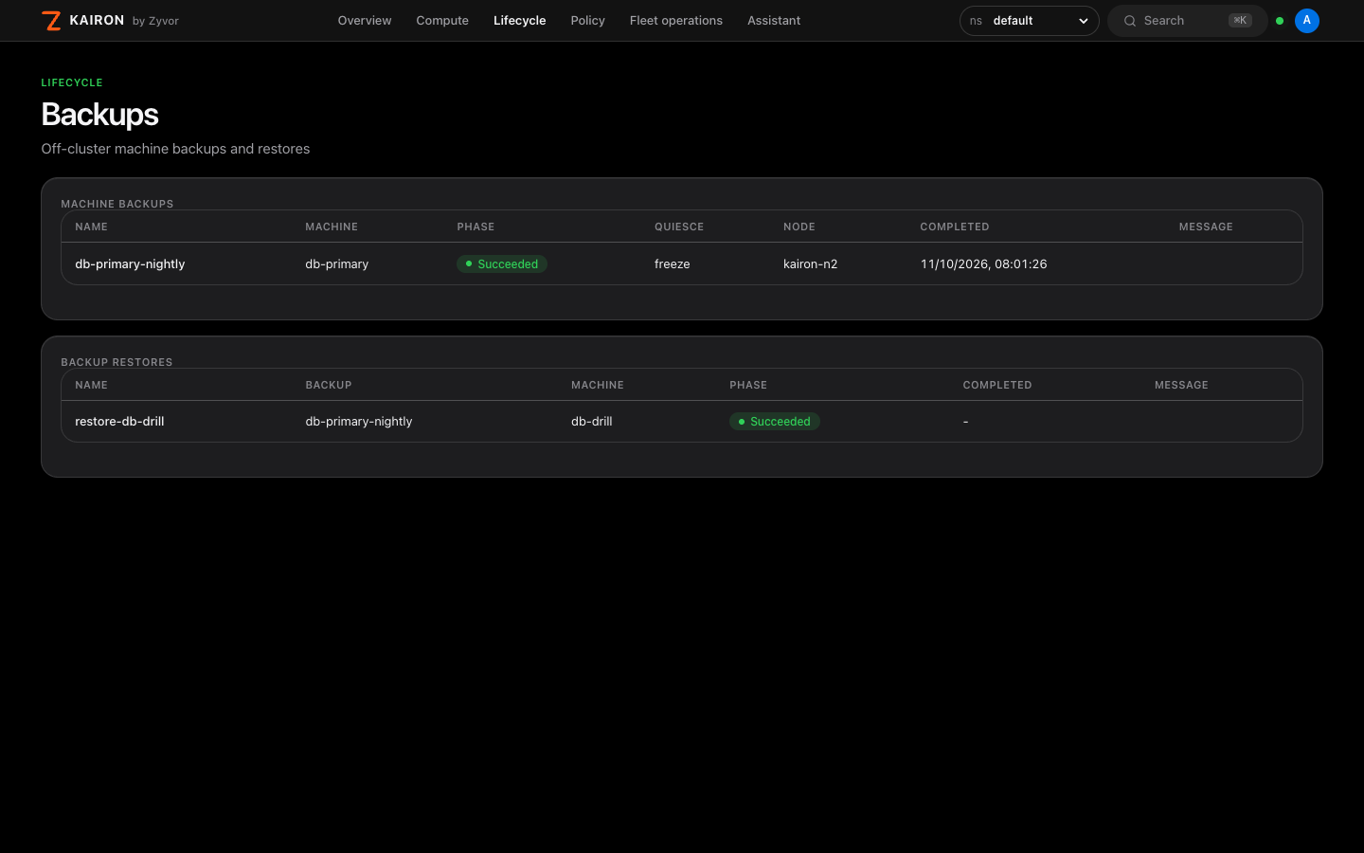The image size is (1364, 853).
Task: Click the Quiesce column header
Action: coord(678,227)
